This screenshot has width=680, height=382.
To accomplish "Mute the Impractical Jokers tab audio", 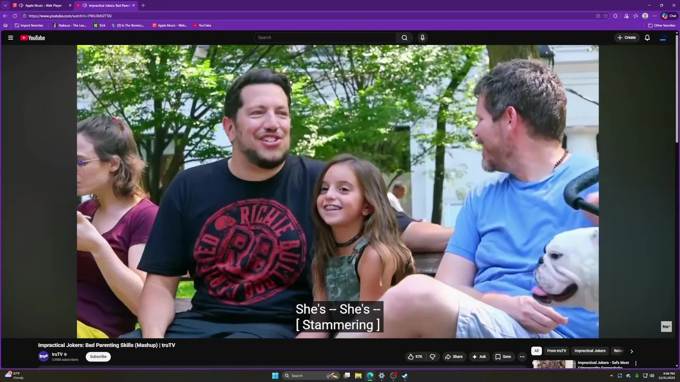I will pyautogui.click(x=84, y=5).
